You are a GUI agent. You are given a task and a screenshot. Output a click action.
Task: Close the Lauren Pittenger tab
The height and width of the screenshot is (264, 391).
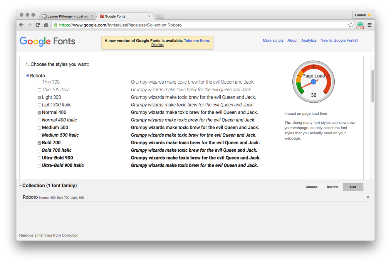pos(92,16)
